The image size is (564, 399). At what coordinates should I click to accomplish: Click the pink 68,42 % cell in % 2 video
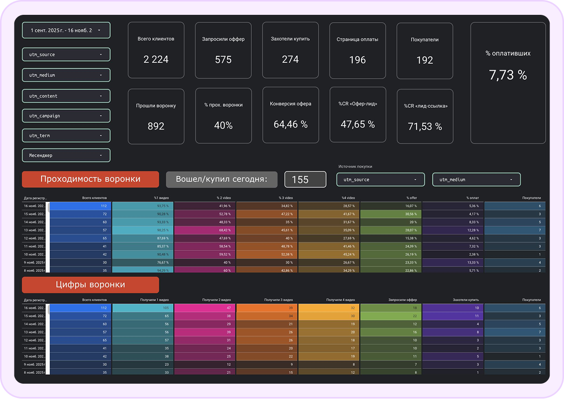205,230
